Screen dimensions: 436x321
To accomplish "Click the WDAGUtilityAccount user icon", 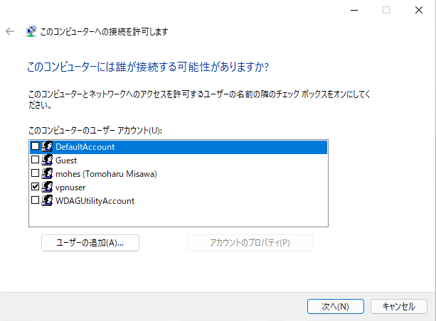I will coord(47,200).
